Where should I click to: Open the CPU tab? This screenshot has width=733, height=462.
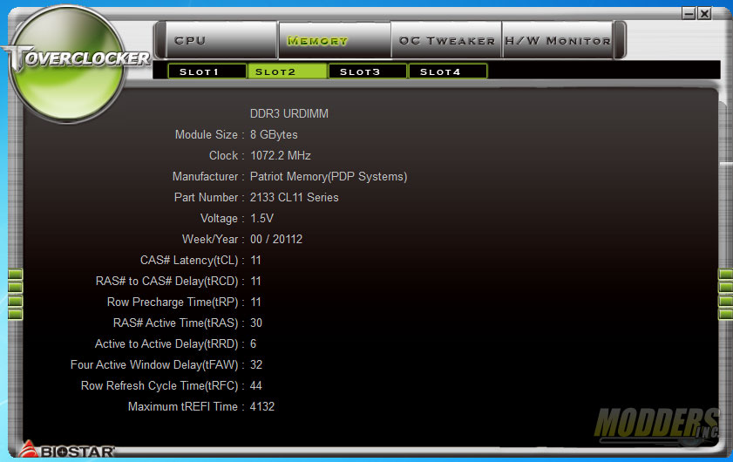point(222,40)
